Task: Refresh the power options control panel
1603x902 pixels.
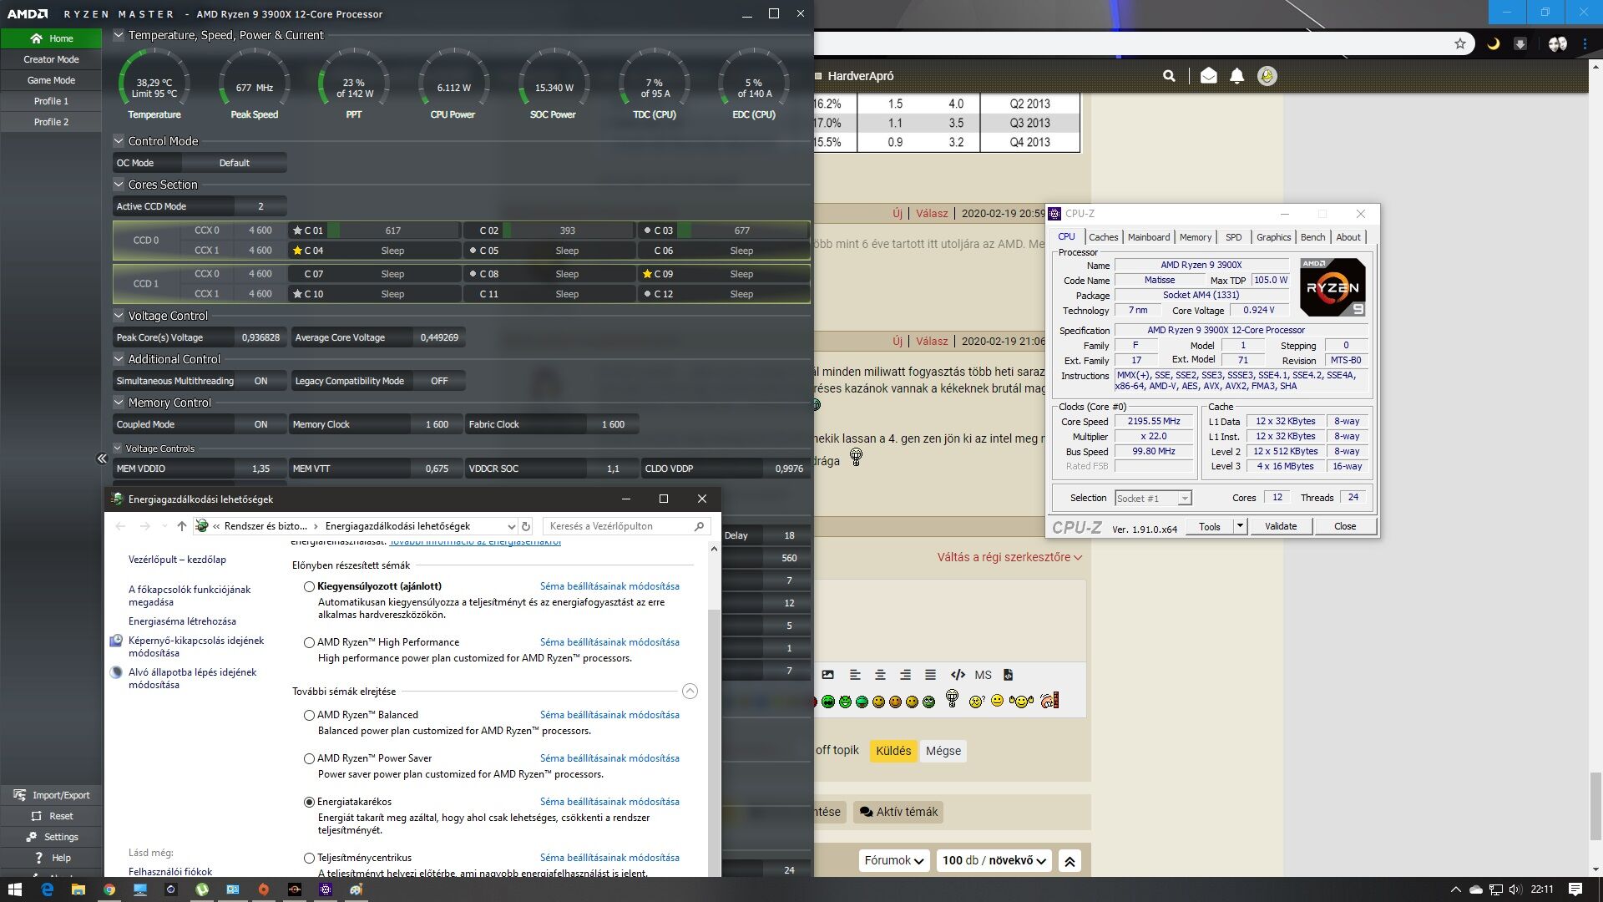Action: pyautogui.click(x=526, y=526)
